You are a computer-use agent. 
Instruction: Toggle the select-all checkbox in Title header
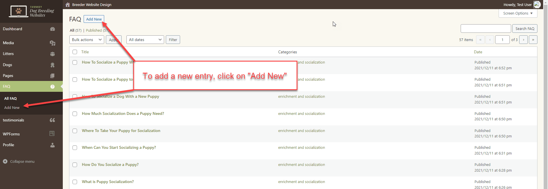click(x=75, y=52)
